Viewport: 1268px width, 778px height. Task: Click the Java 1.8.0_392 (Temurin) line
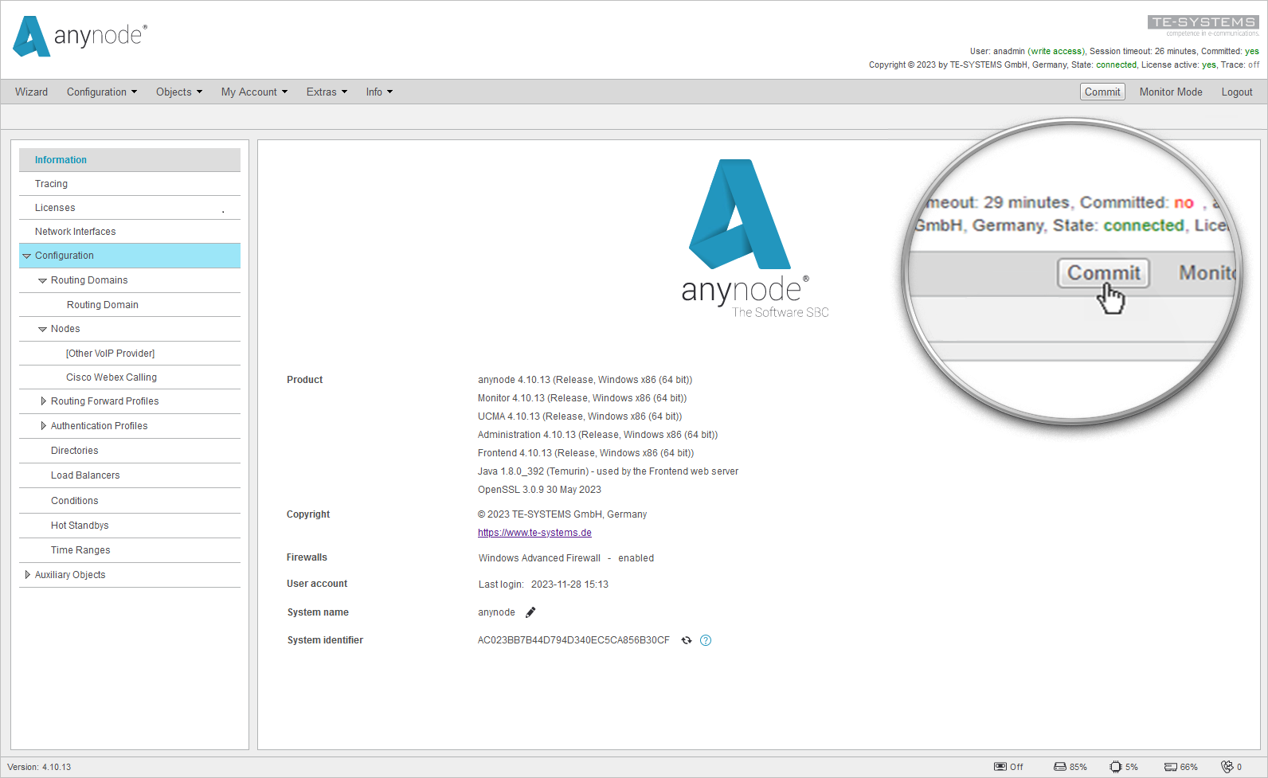tap(608, 471)
